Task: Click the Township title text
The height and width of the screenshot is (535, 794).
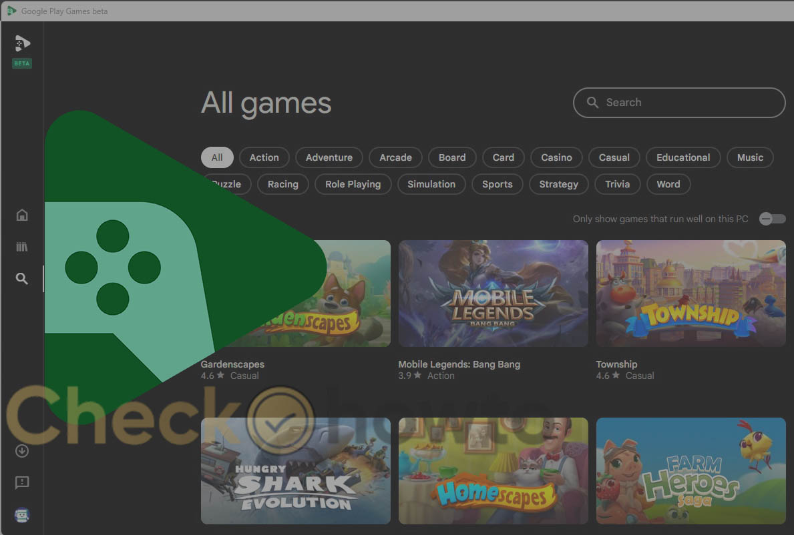Action: (x=617, y=364)
